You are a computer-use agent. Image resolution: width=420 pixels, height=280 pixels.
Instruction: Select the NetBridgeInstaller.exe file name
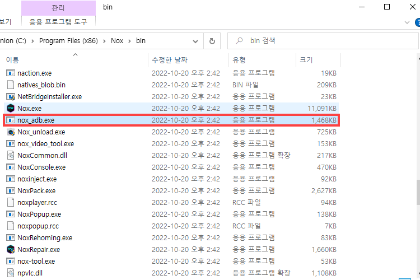point(49,96)
